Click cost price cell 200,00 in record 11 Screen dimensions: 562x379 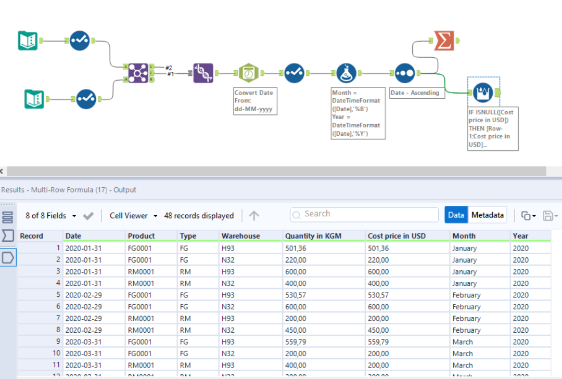point(407,365)
